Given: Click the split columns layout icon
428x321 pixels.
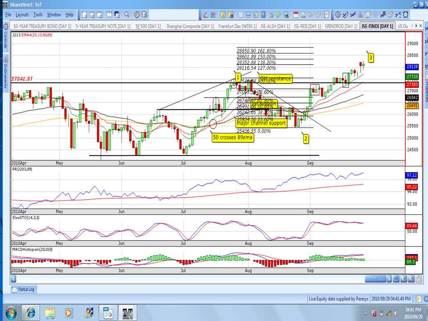Looking at the screenshot, I should tap(110, 15).
